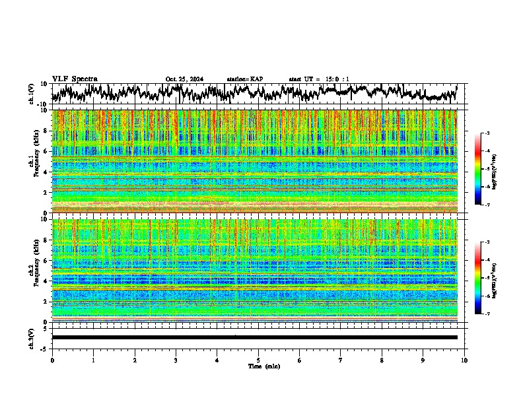Click the time axis tick label '7'
The width and height of the screenshot is (523, 404).
click(341, 360)
